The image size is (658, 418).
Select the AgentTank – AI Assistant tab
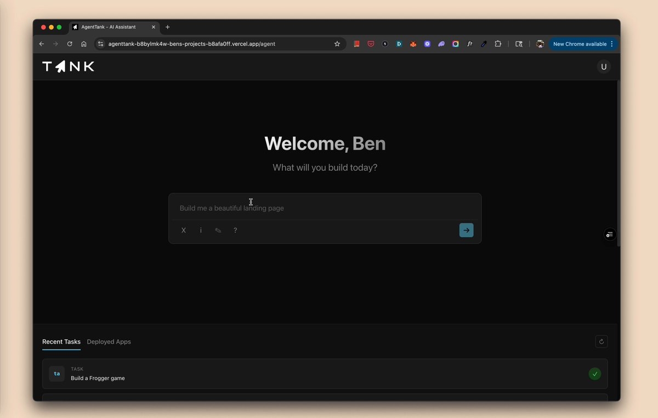114,27
